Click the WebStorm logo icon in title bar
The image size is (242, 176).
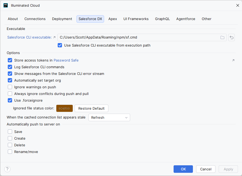tap(6, 5)
